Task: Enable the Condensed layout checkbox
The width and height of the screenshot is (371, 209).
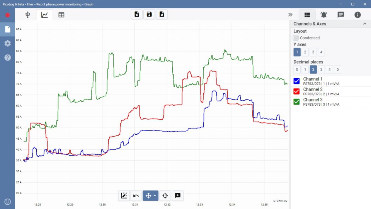Action: (296, 38)
